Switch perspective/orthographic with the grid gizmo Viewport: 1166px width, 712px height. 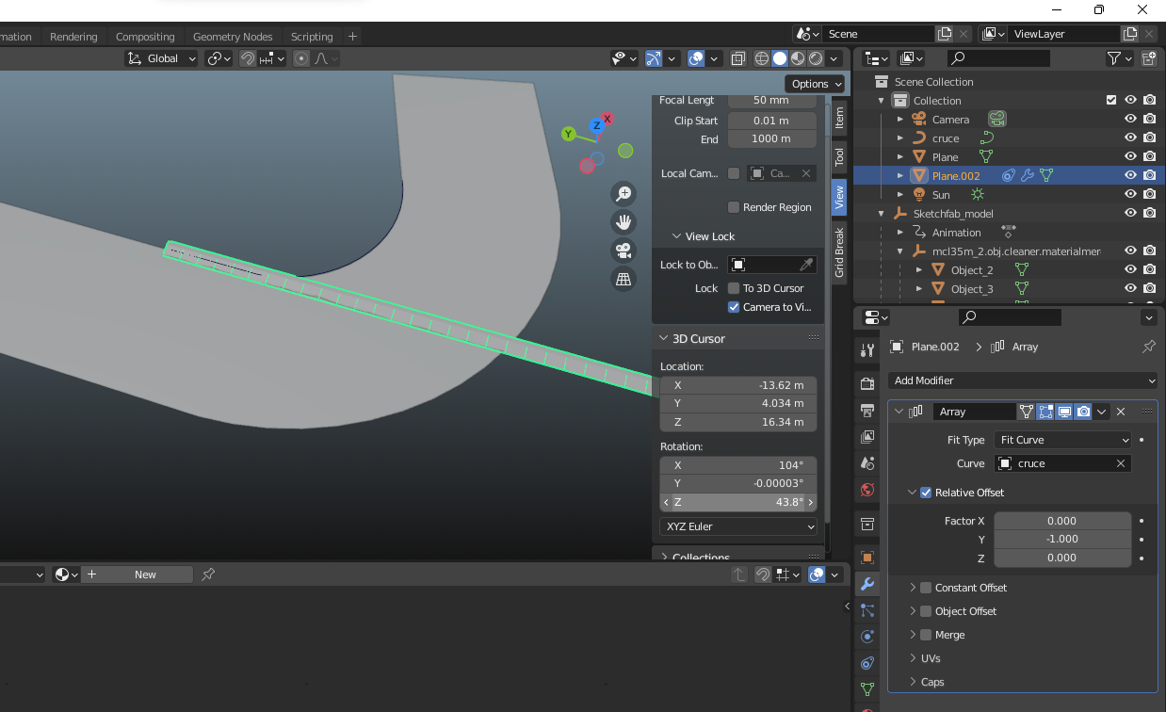click(623, 279)
